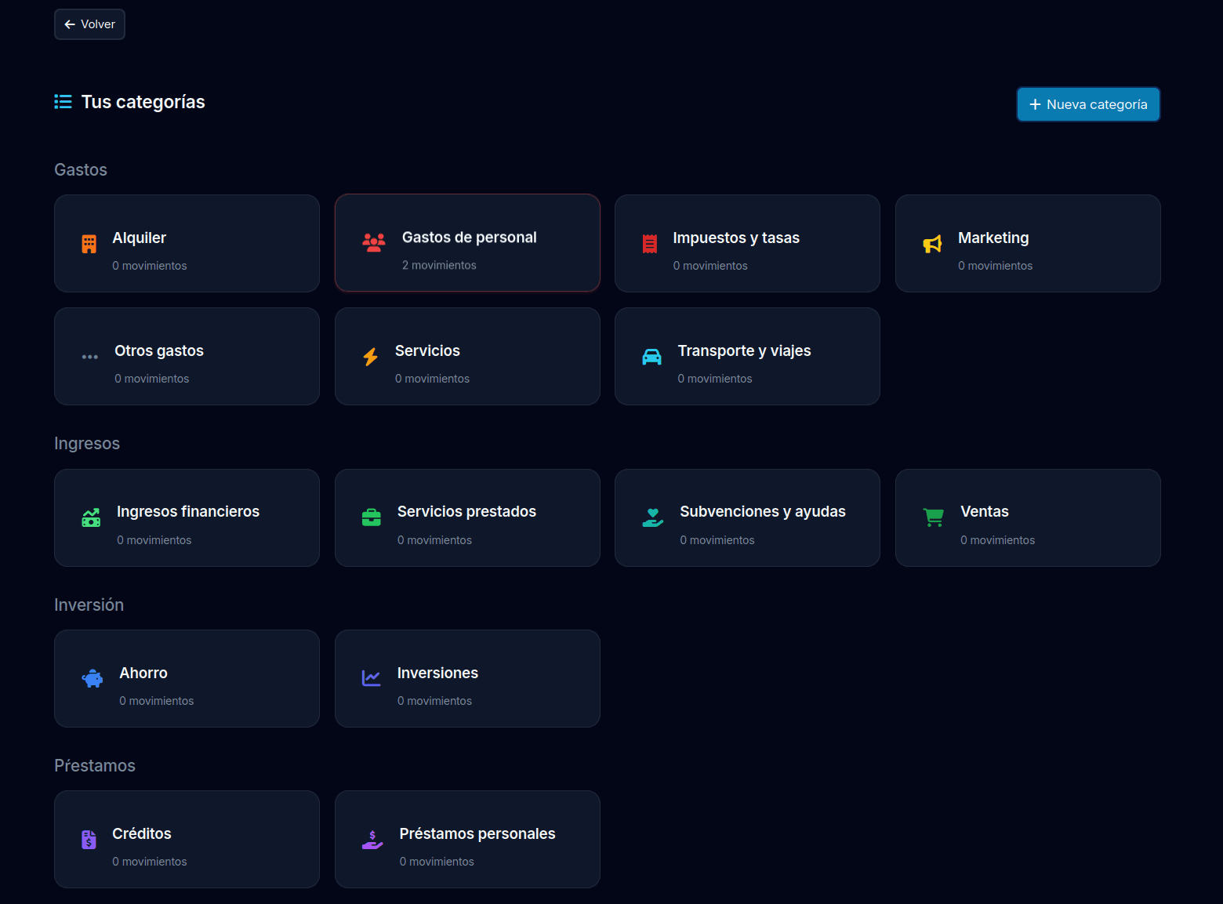Click the purple invoice Créditos icon
This screenshot has height=904, width=1223.
[89, 840]
